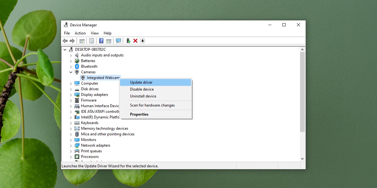Screen dimensions: 377x188
Task: Click the Update driver software toolbar icon
Action: (128, 41)
